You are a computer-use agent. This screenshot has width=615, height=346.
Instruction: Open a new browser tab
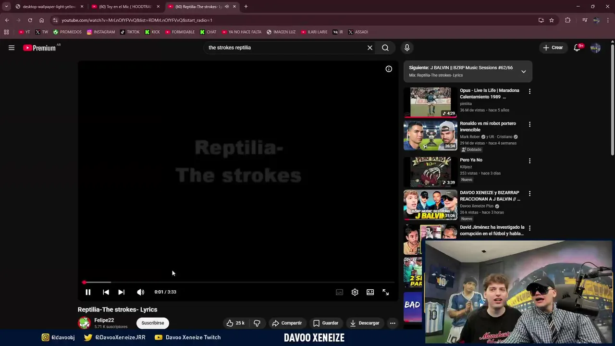click(246, 7)
